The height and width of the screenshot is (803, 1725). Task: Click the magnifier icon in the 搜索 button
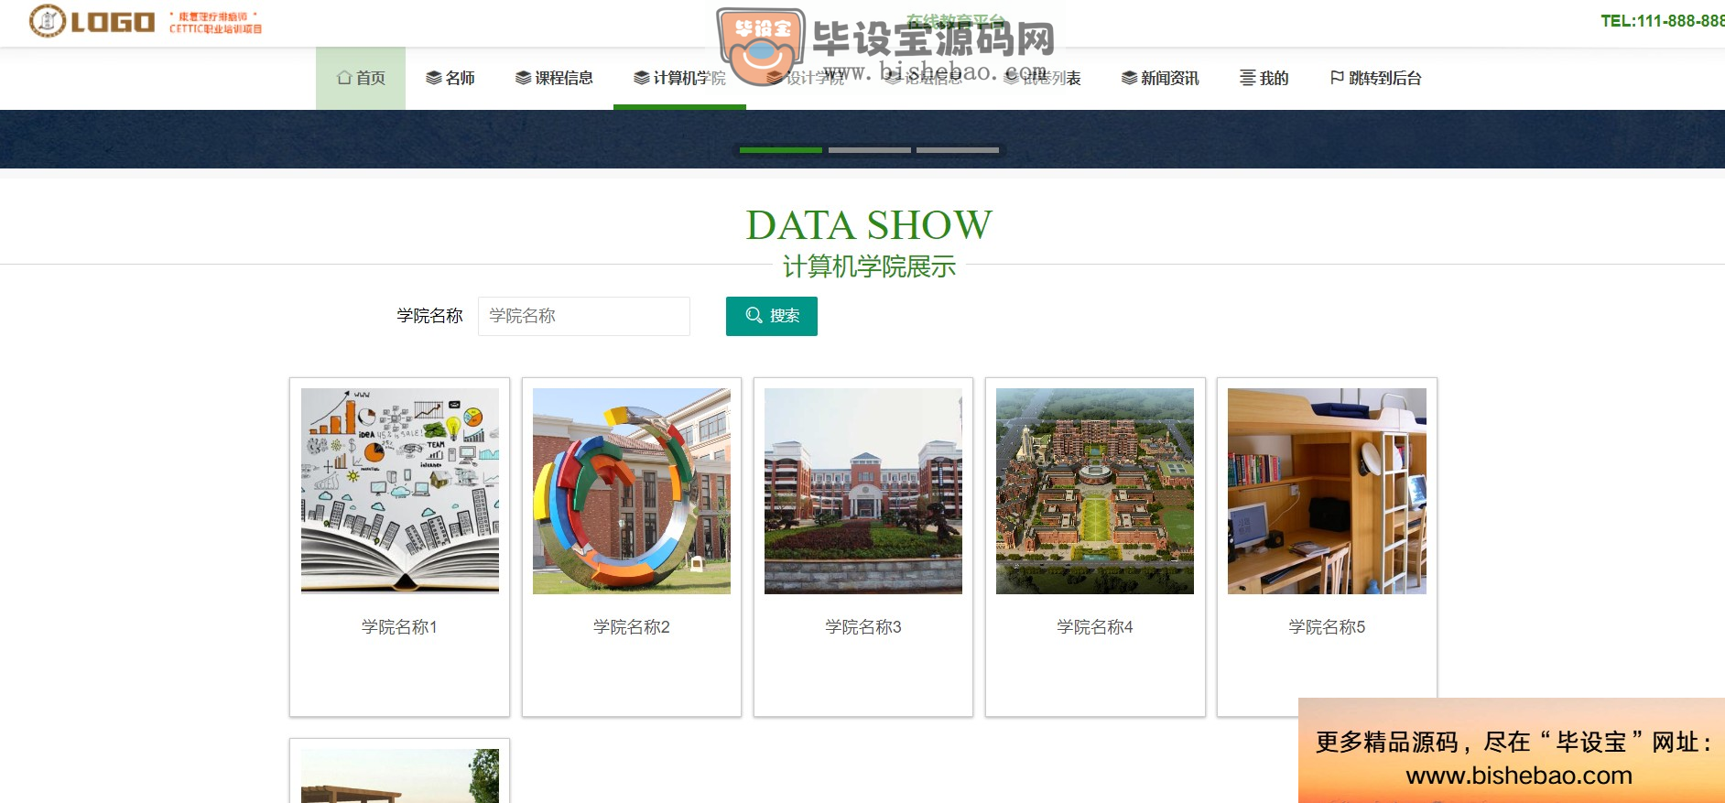pyautogui.click(x=754, y=315)
